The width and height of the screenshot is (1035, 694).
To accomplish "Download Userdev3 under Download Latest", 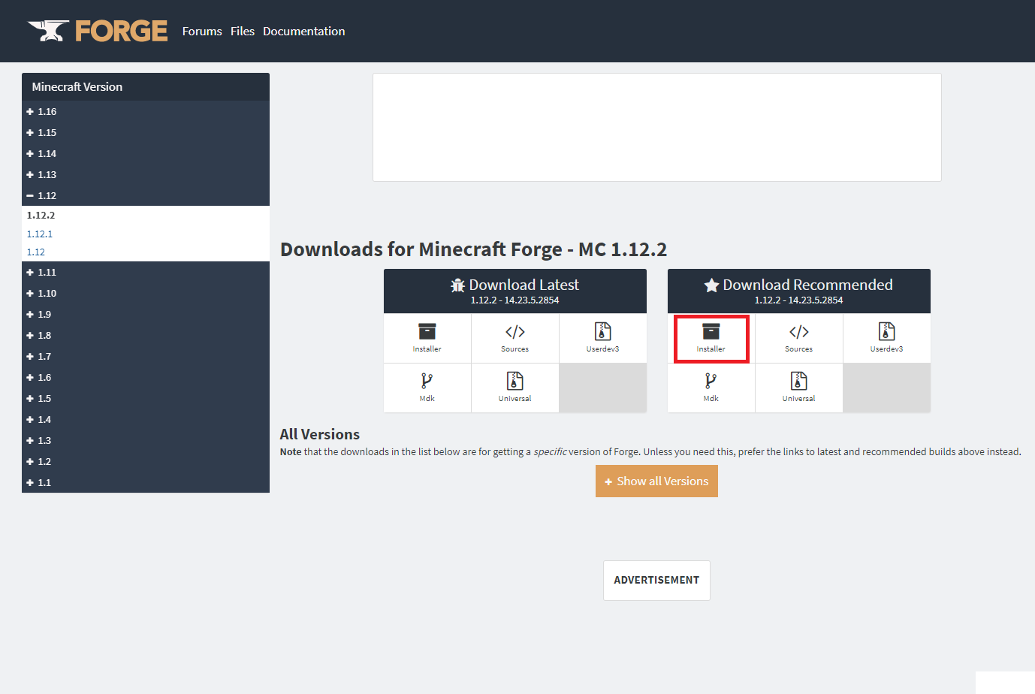I will click(x=602, y=338).
